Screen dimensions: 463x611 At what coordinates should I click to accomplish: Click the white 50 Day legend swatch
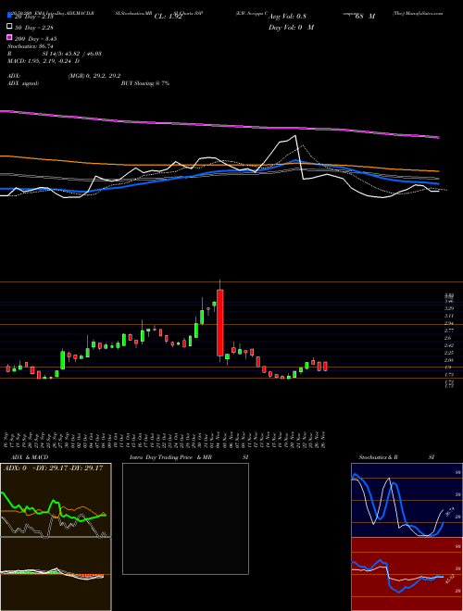9,27
